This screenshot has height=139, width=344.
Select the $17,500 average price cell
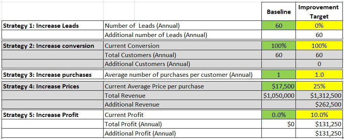[x=278, y=86]
